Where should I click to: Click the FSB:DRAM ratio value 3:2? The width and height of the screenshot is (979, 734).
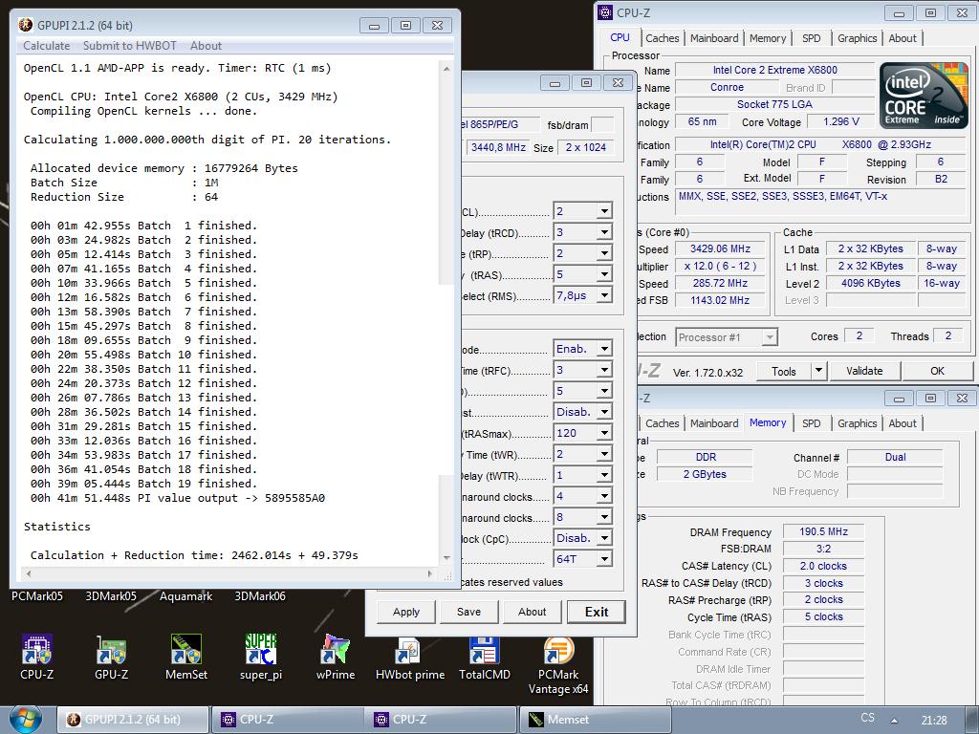point(823,549)
